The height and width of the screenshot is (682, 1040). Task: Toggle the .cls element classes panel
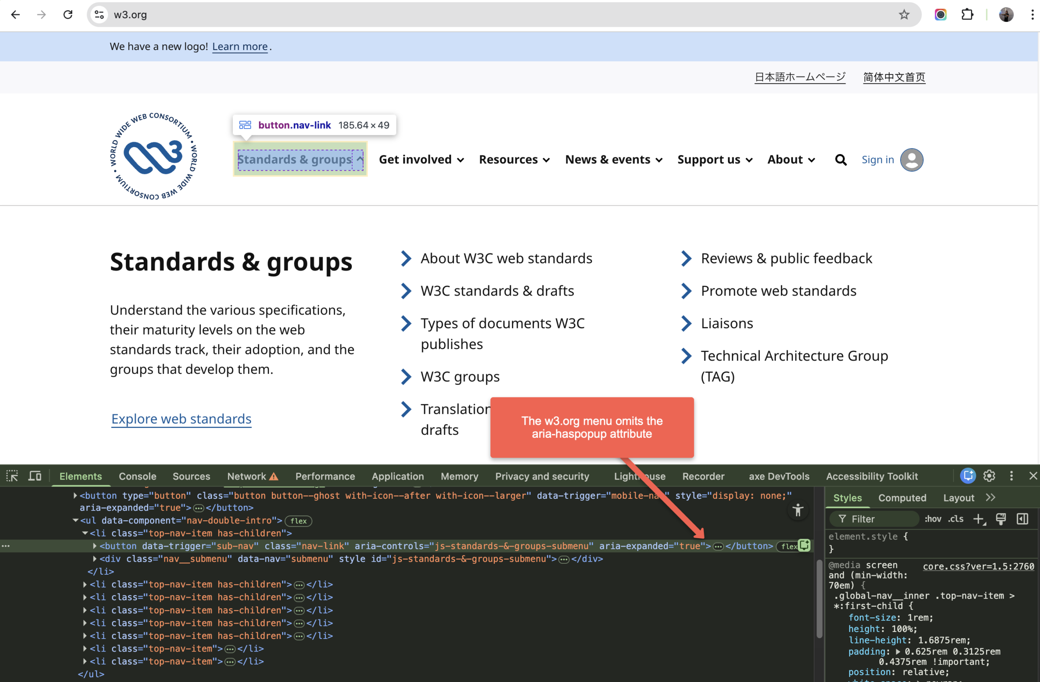pos(955,519)
